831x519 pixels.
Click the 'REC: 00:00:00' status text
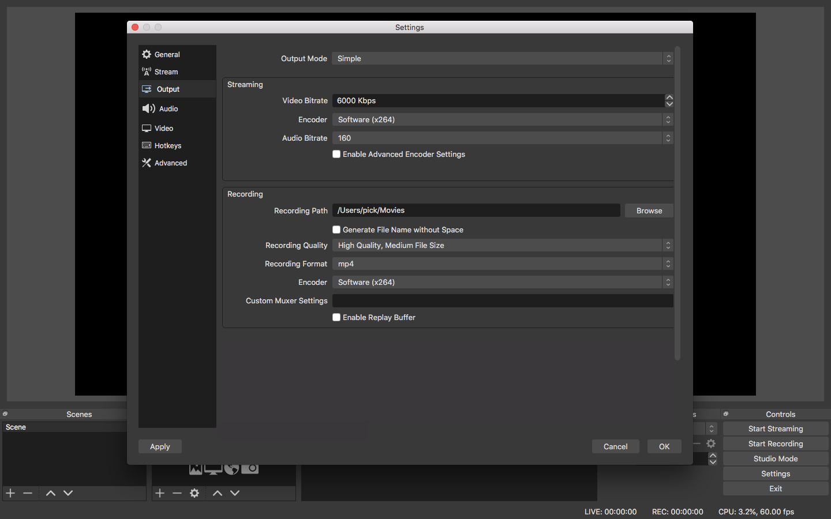[x=677, y=512]
